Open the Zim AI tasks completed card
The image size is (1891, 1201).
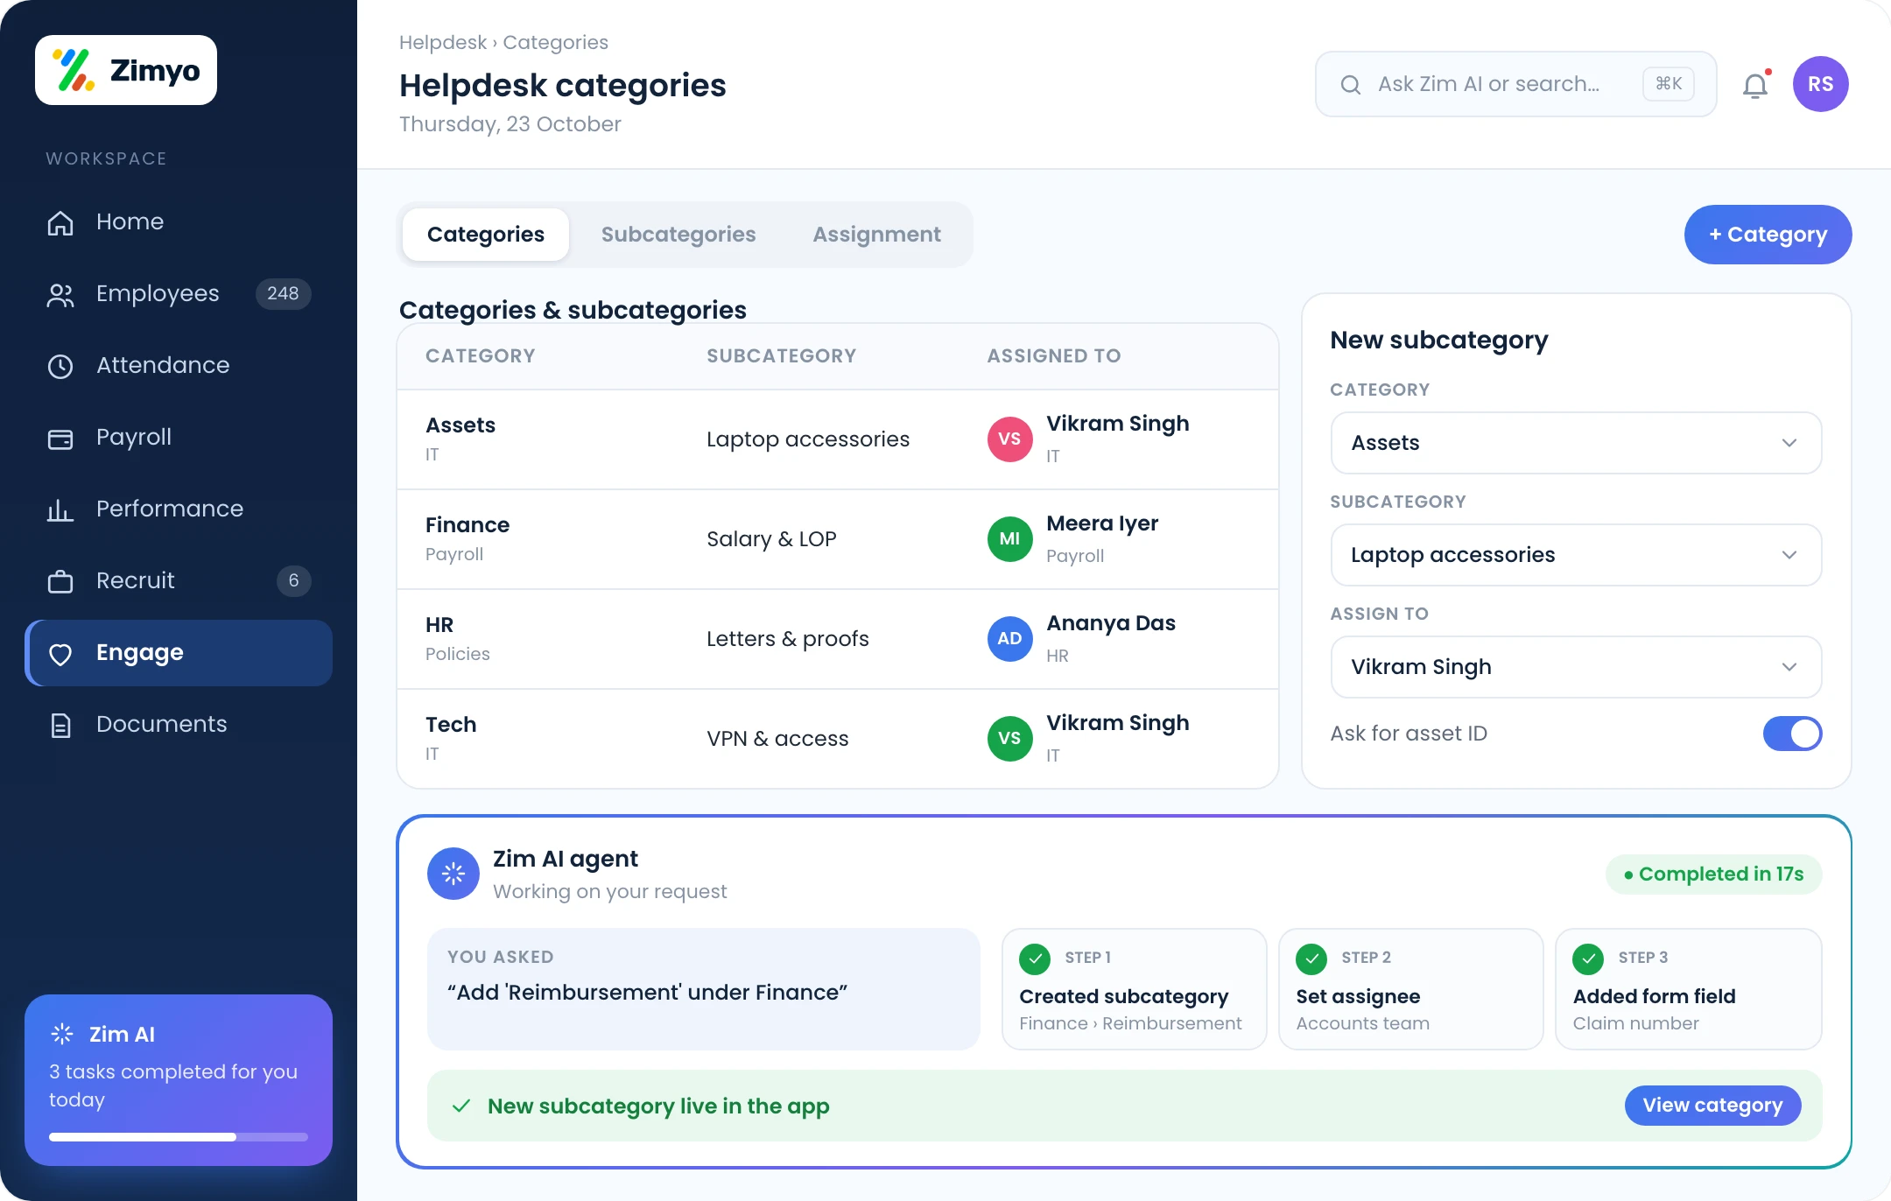(179, 1080)
